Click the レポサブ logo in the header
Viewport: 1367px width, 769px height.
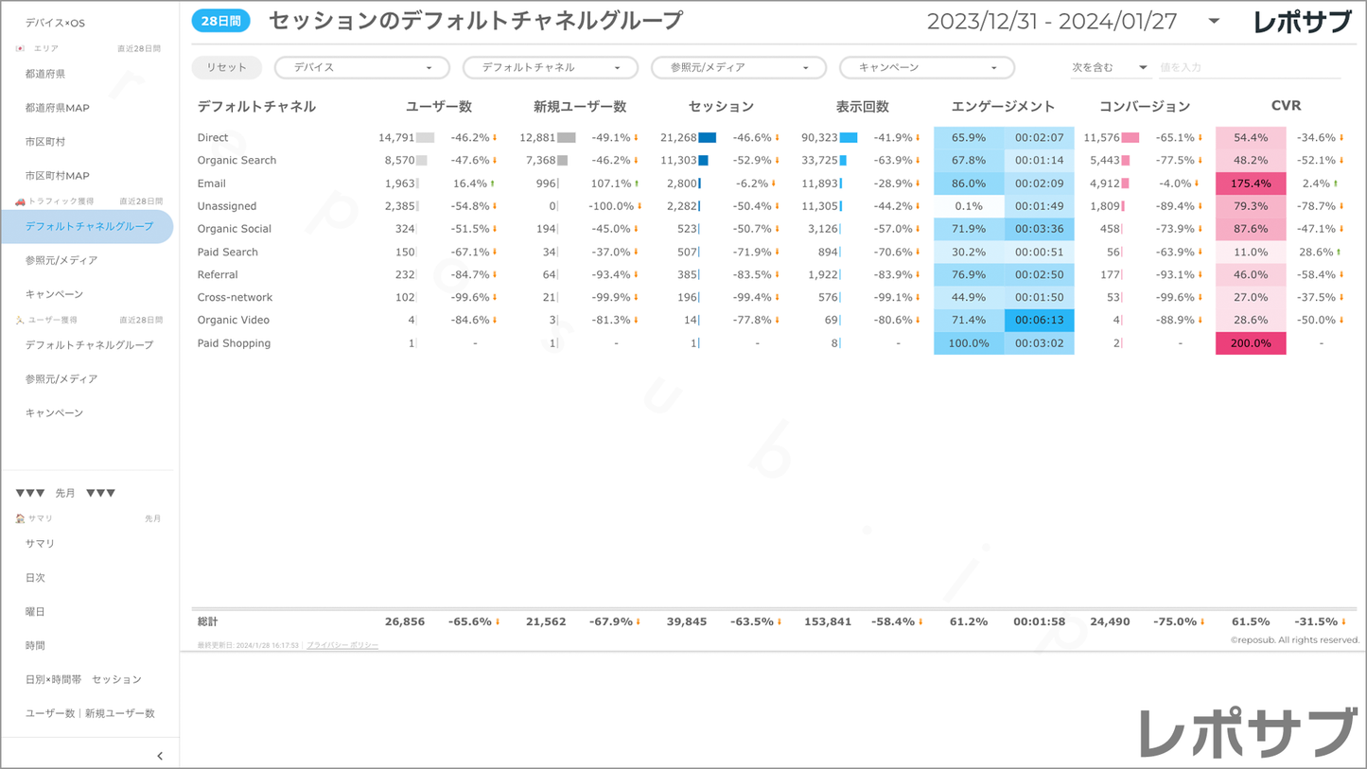(1302, 22)
